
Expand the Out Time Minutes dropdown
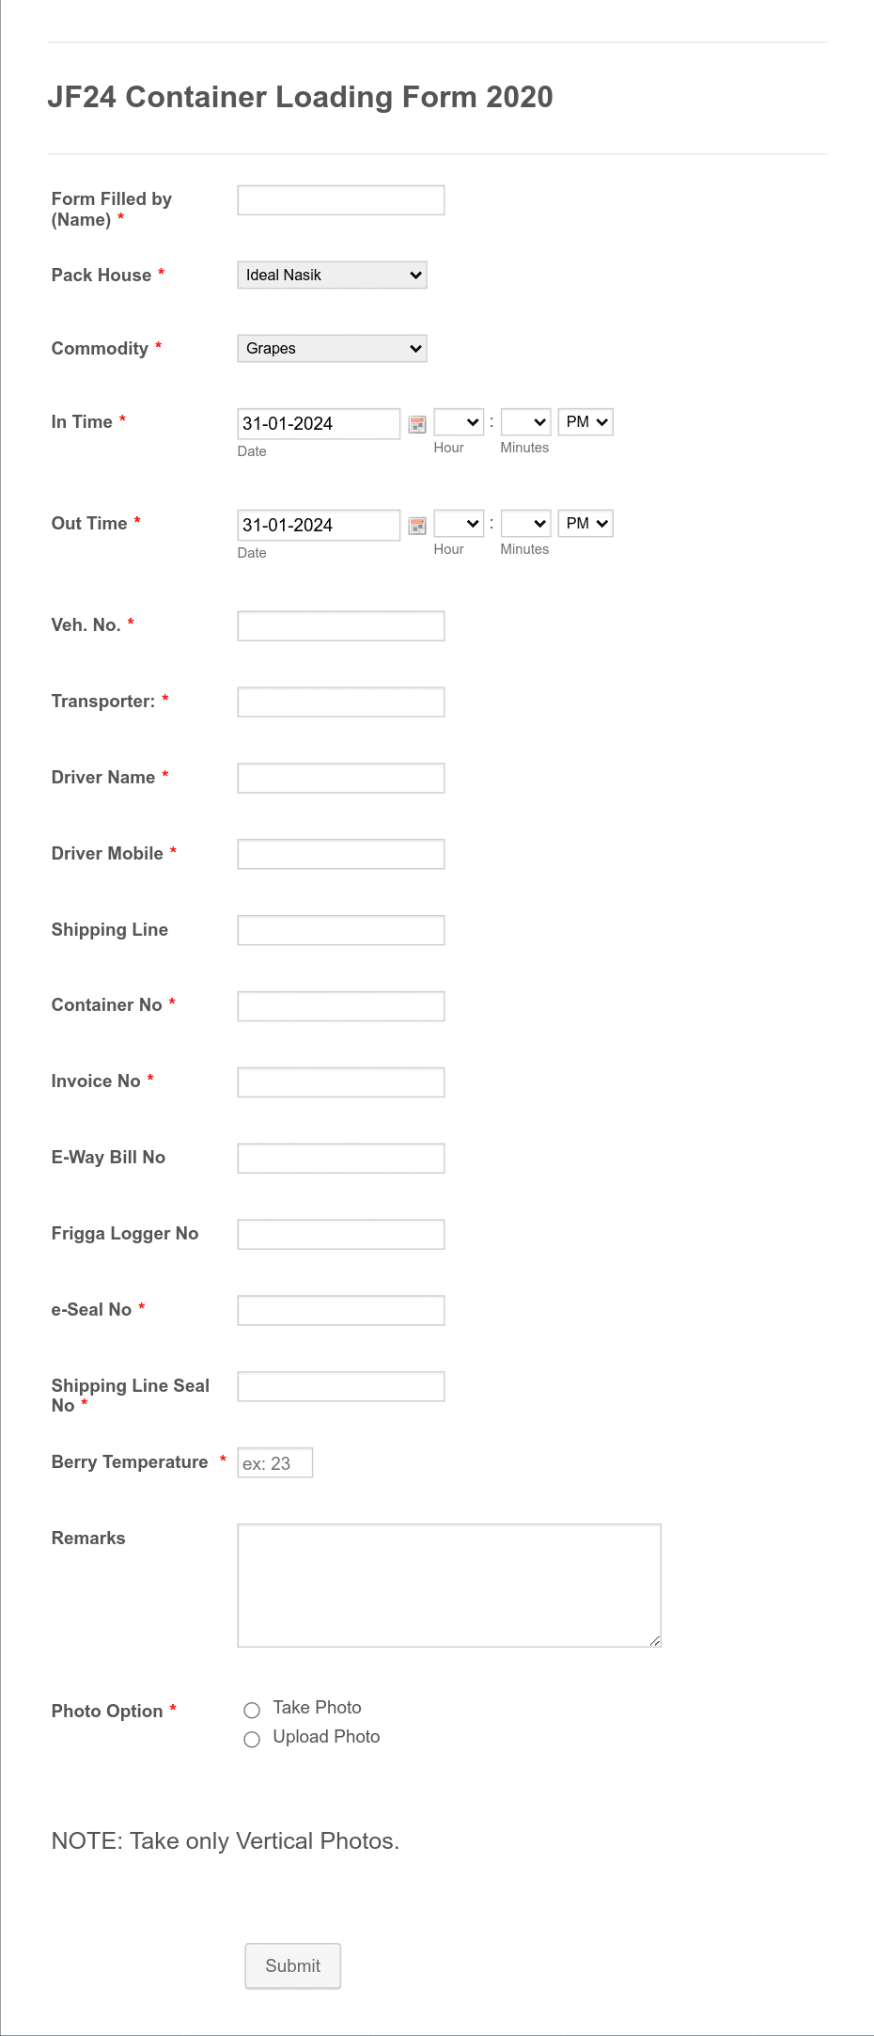[525, 524]
